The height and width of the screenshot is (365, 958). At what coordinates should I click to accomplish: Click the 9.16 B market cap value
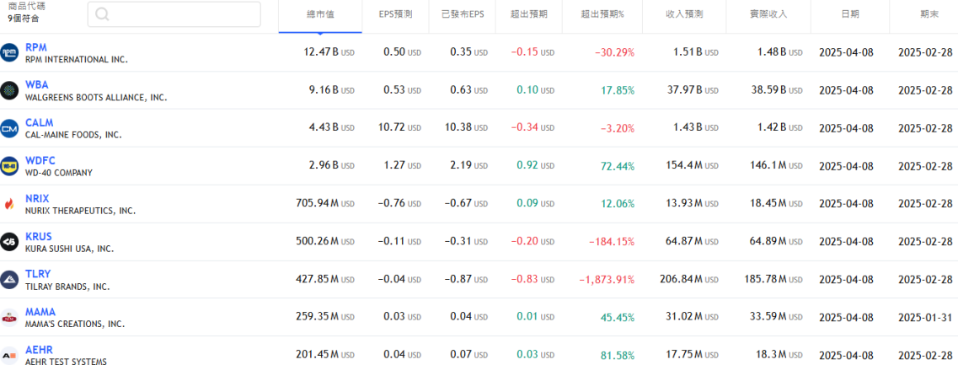point(332,90)
